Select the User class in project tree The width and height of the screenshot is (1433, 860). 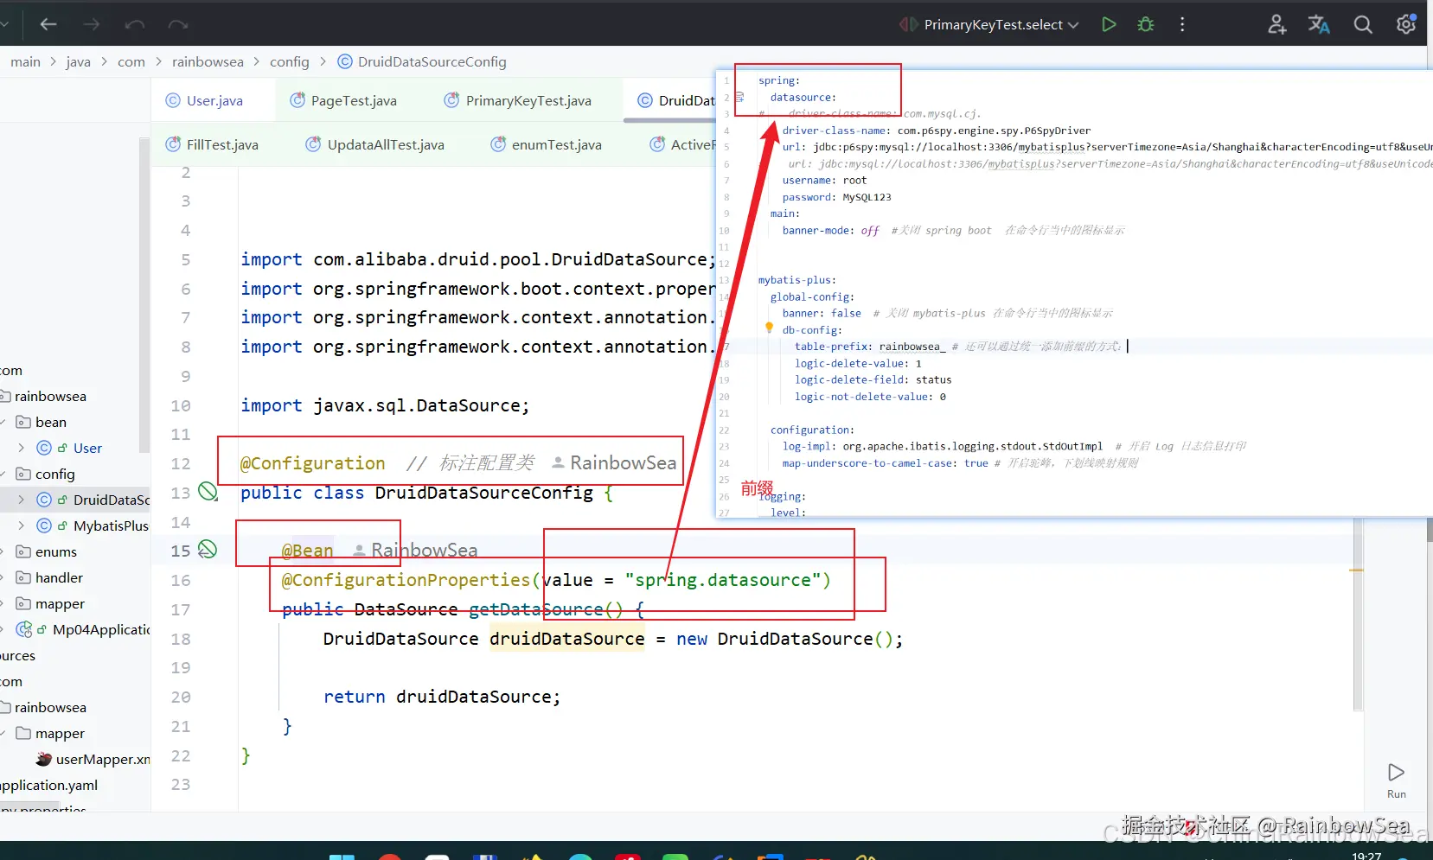tap(87, 448)
